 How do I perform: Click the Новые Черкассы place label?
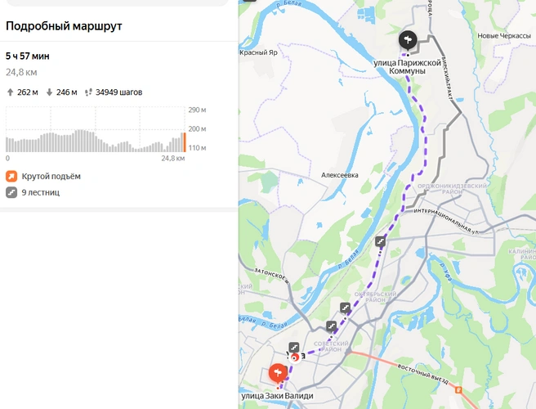504,36
